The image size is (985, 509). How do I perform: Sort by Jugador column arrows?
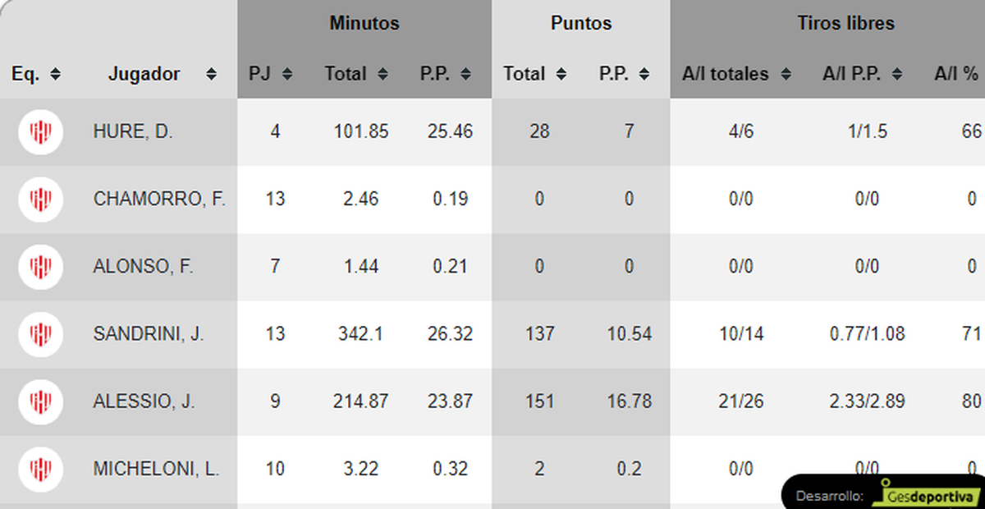pos(211,74)
